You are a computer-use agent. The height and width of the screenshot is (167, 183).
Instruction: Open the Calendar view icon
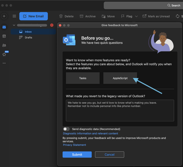pos(4,36)
